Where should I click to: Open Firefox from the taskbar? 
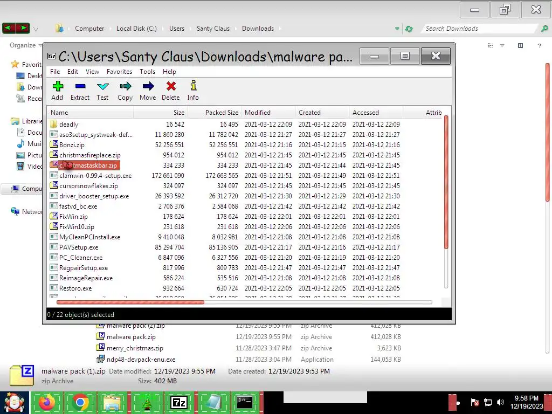(47, 402)
